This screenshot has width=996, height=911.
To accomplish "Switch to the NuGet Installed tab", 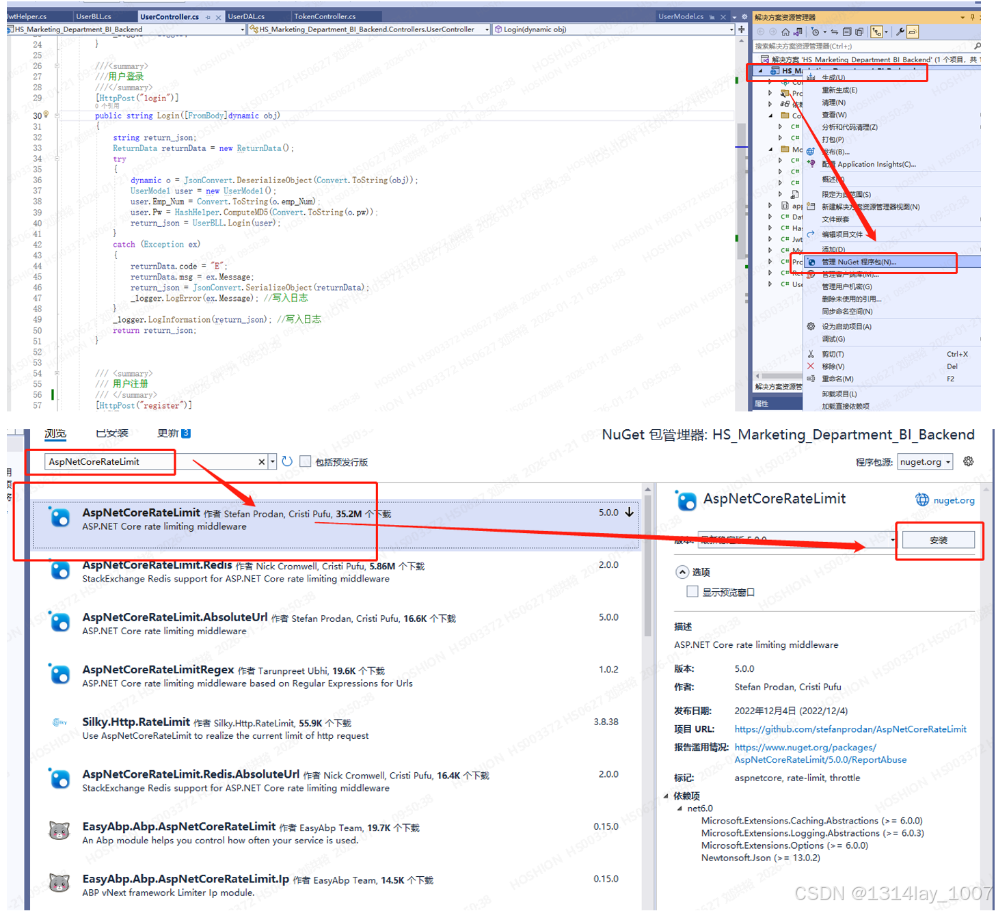I will (x=112, y=433).
